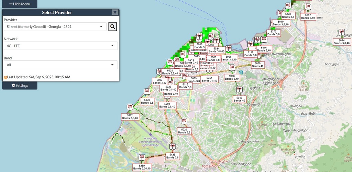The image size is (352, 172).
Task: Click the tower icon above label 5257
Action: click(x=308, y=7)
